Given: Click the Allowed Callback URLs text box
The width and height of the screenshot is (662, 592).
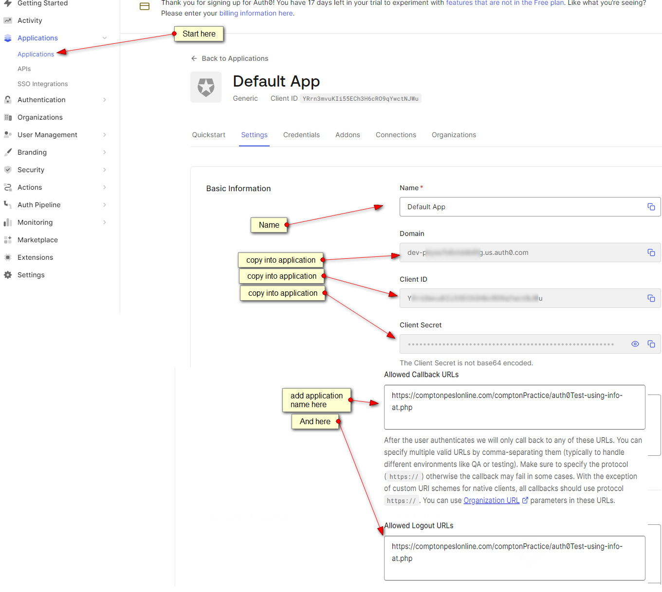Looking at the screenshot, I should 515,407.
